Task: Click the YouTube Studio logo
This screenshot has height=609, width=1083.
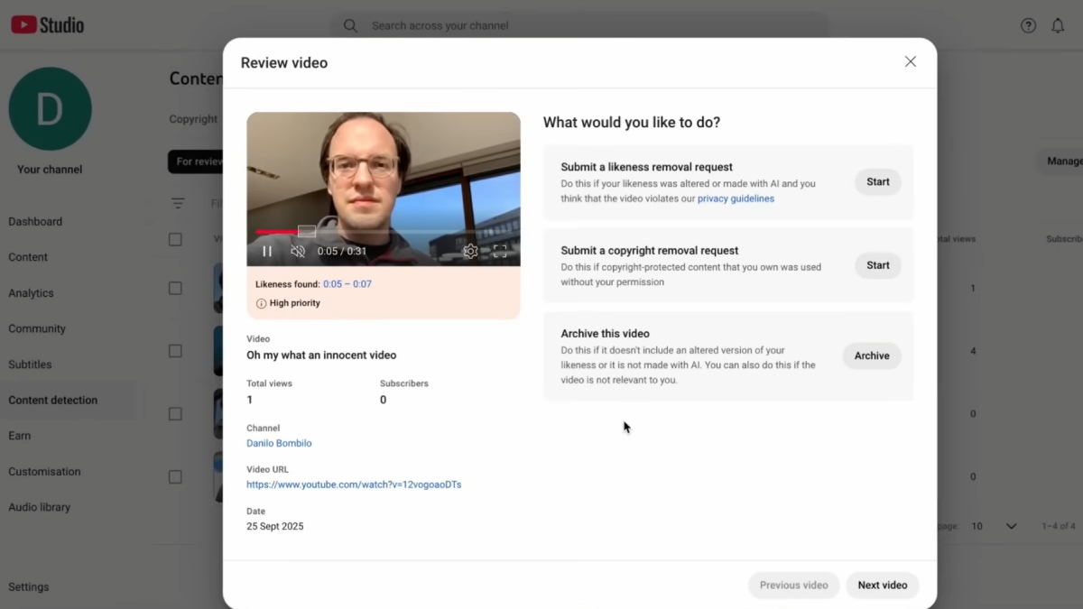Action: (x=47, y=25)
